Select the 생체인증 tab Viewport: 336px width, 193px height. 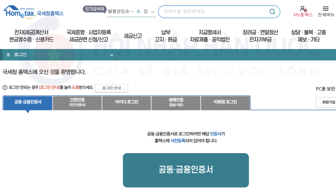176,102
